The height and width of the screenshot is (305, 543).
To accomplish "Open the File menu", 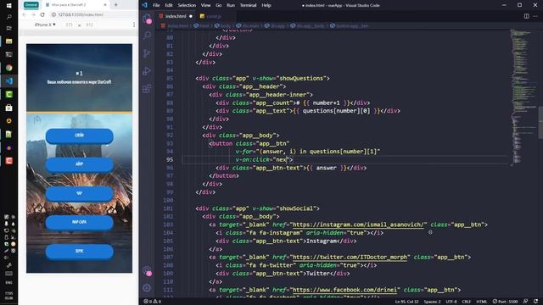I will pos(156,5).
